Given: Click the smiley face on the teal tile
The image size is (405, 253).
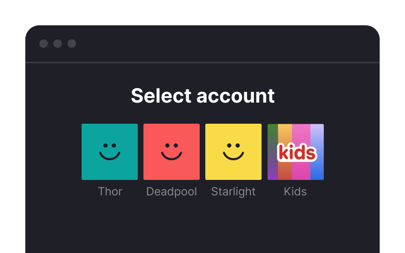Looking at the screenshot, I should [x=110, y=152].
